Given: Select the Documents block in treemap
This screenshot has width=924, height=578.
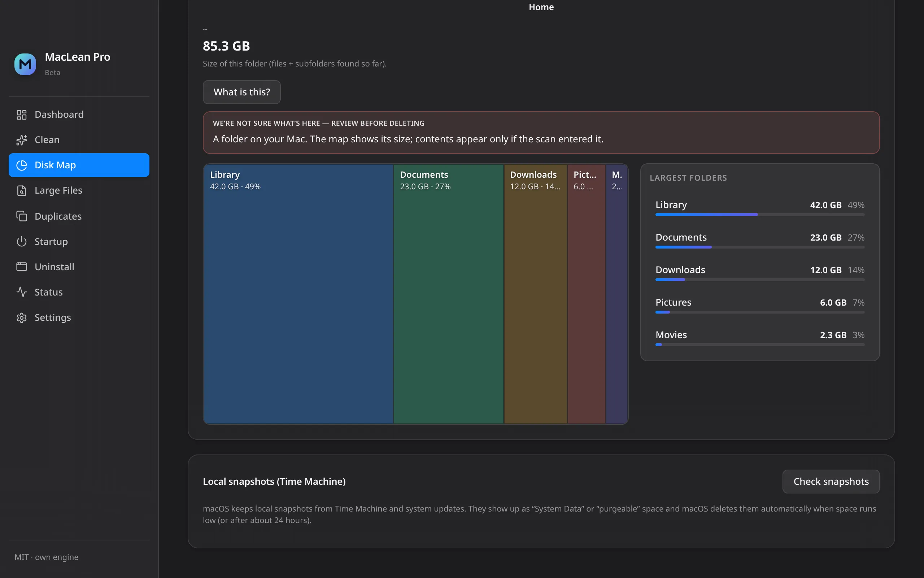Looking at the screenshot, I should pos(449,294).
